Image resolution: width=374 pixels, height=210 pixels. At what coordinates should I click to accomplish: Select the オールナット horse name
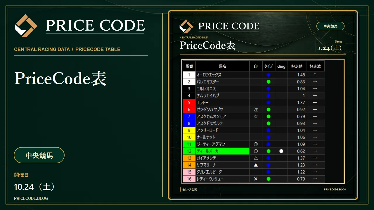[206, 137]
